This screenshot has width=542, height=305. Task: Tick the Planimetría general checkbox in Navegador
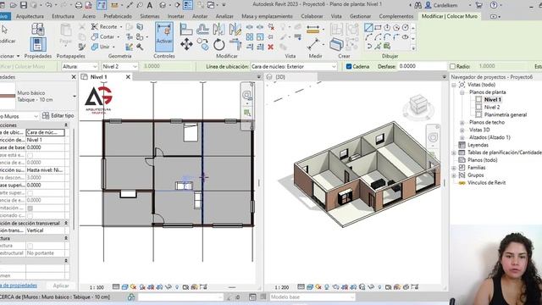(478, 115)
